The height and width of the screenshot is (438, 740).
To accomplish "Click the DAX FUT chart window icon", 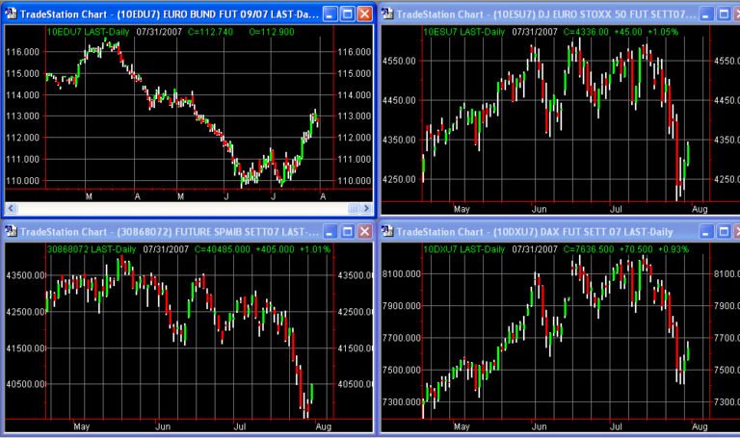I will tap(387, 232).
